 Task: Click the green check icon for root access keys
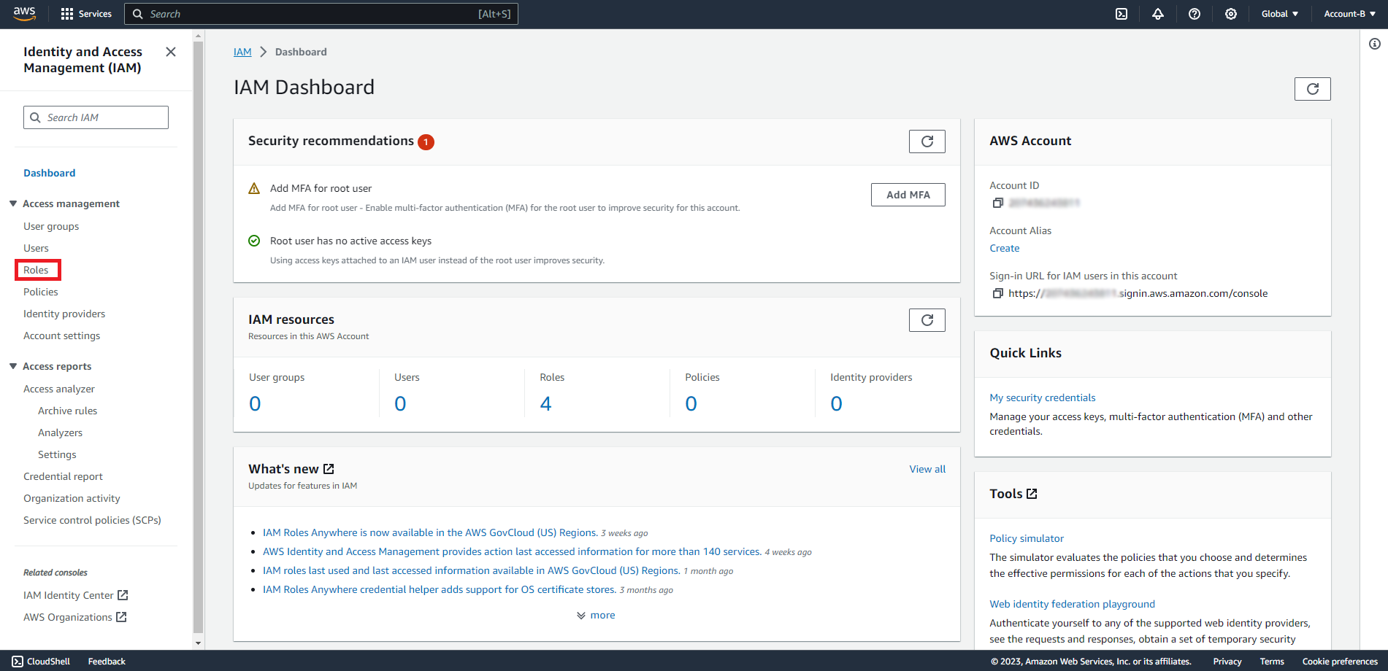coord(254,241)
